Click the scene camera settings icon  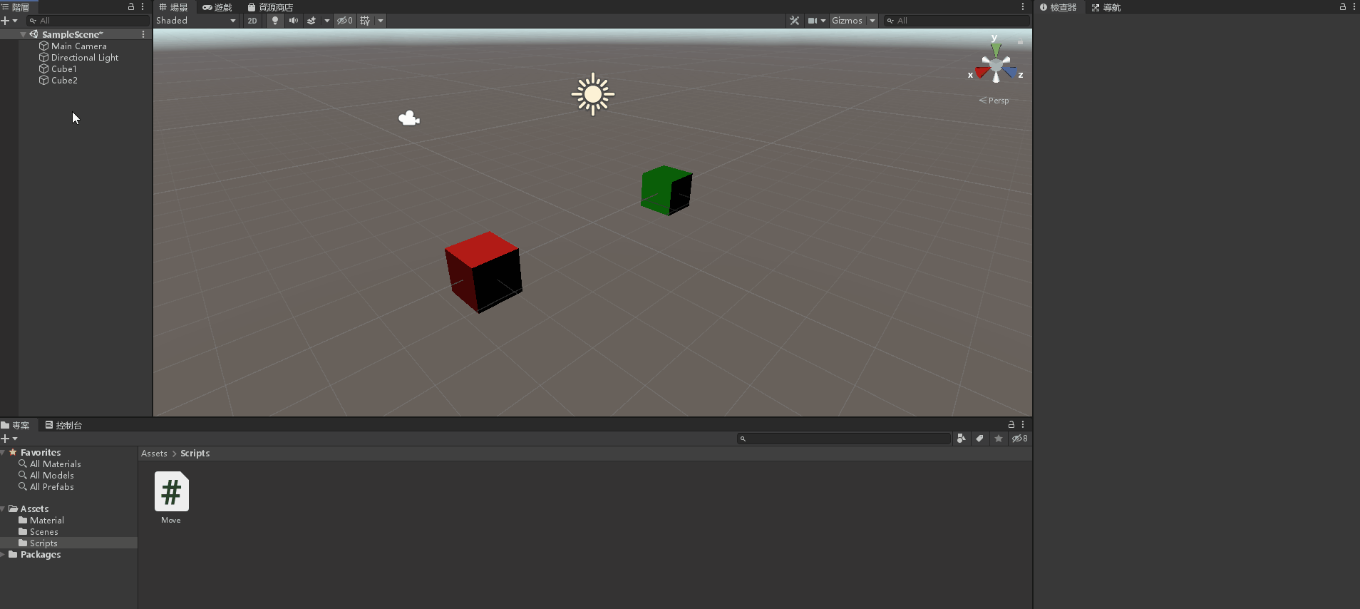[813, 21]
